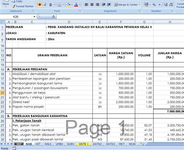Switch to the KURV sheet tab

click(71, 144)
